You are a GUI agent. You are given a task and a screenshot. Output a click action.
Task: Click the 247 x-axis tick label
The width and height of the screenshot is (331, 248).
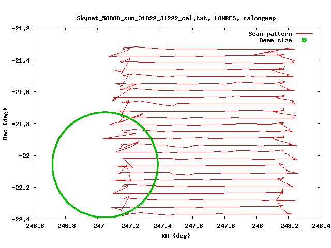99,226
